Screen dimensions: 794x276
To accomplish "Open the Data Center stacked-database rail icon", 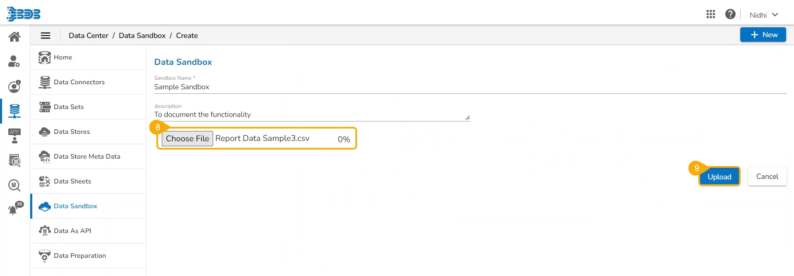I will coord(14,111).
